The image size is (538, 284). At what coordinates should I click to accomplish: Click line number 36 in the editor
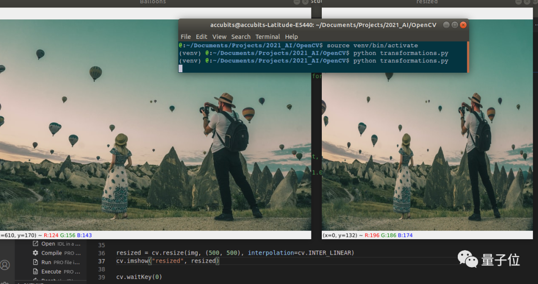tap(102, 253)
